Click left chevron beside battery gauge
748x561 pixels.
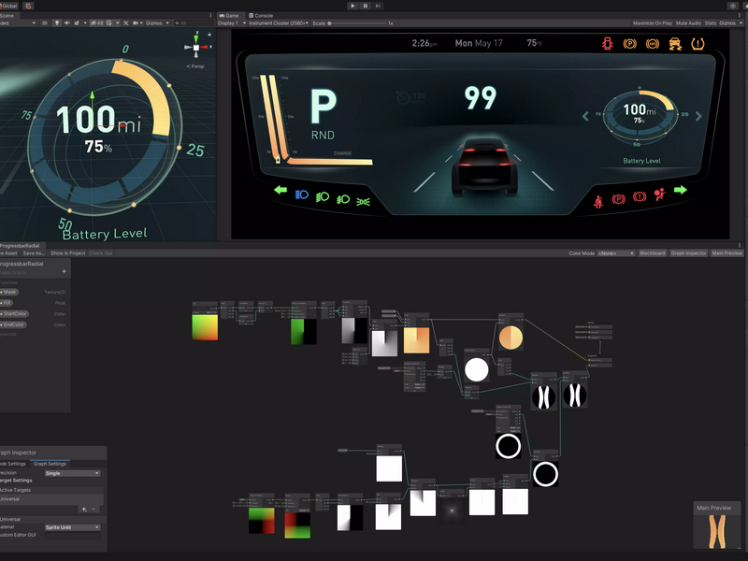click(x=585, y=116)
